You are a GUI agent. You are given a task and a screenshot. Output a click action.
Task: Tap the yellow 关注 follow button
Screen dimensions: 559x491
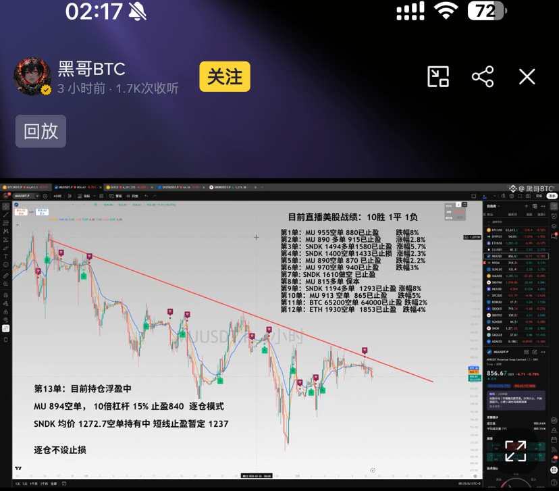click(225, 76)
